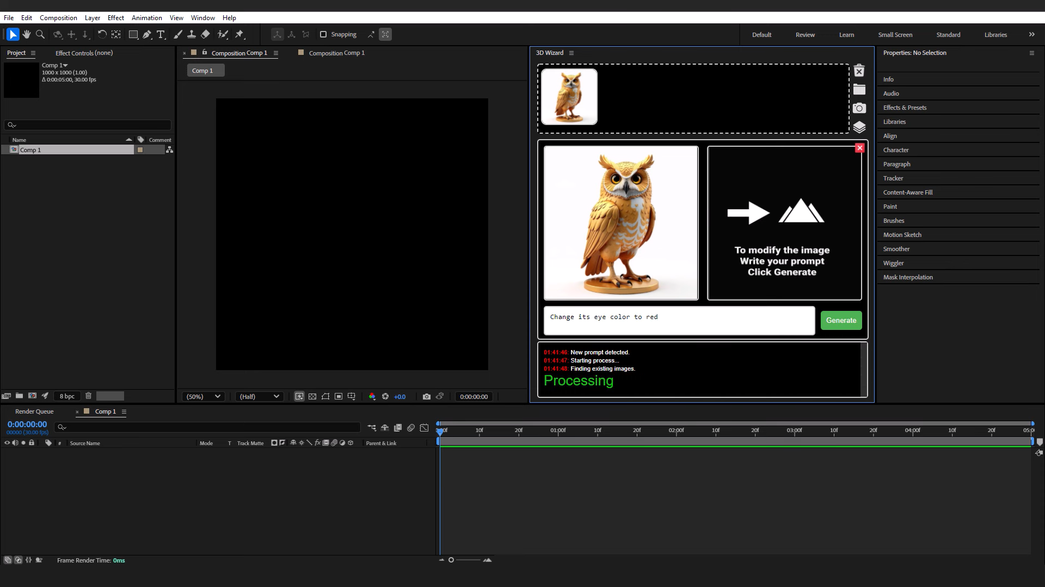The height and width of the screenshot is (587, 1045).
Task: Open the 50% magnification dropdown
Action: 203,396
